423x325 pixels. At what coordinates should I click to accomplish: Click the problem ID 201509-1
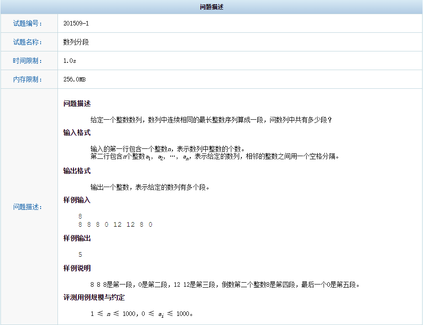(74, 23)
